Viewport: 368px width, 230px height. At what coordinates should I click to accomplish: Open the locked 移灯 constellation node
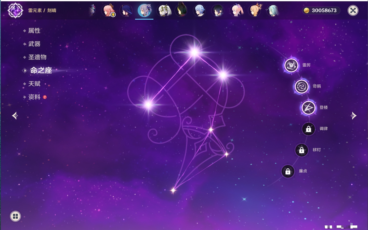(x=301, y=150)
